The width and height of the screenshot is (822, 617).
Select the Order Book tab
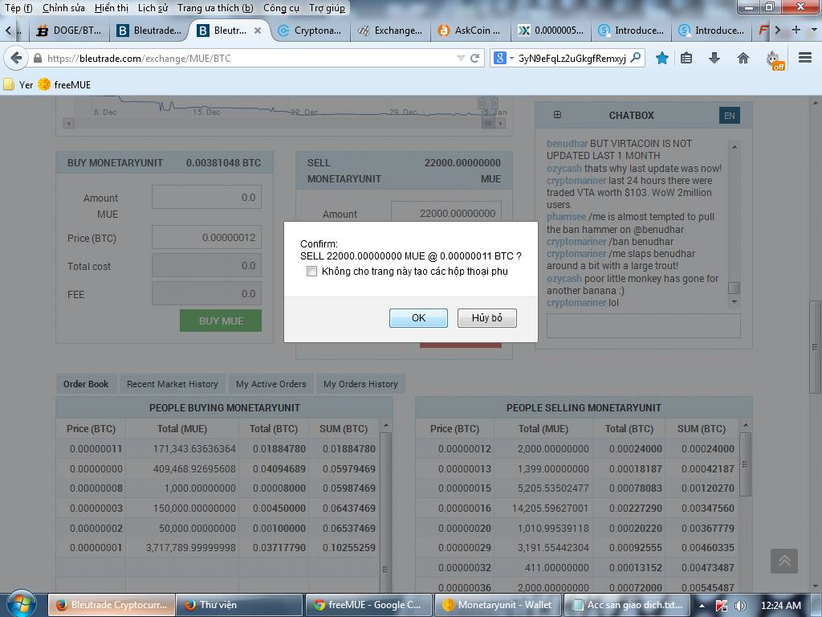pos(86,384)
